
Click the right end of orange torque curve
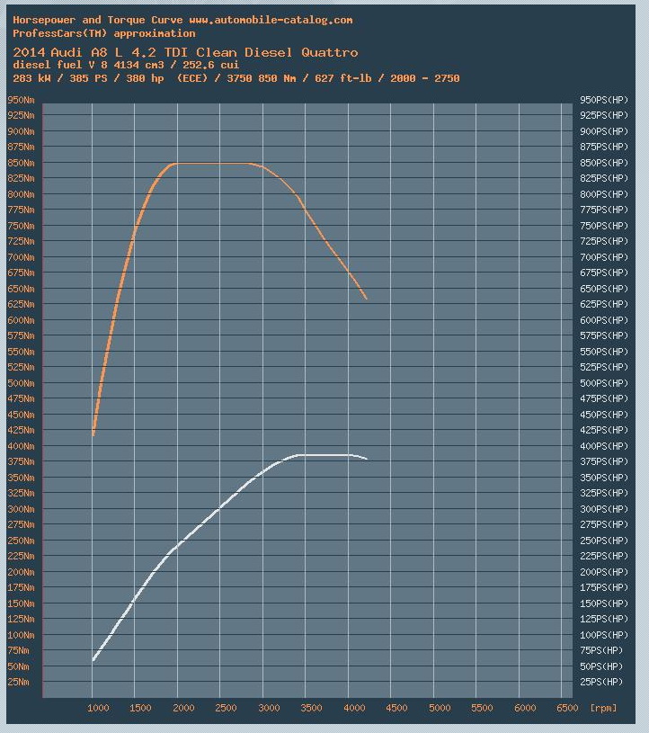pyautogui.click(x=366, y=298)
